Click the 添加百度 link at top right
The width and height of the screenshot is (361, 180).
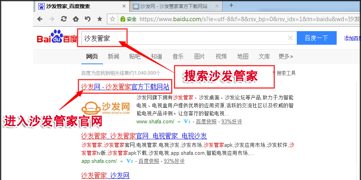[352, 38]
